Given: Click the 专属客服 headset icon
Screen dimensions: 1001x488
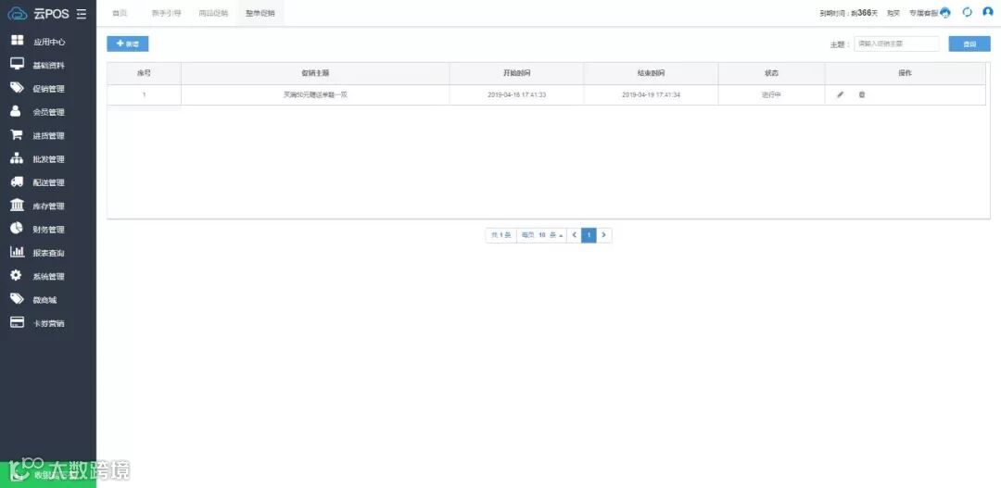Looking at the screenshot, I should [x=945, y=13].
